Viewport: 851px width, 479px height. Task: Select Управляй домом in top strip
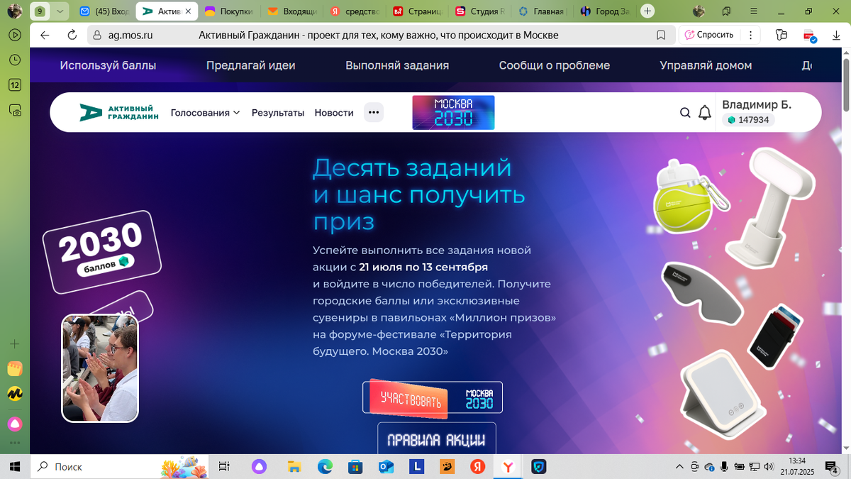click(706, 65)
